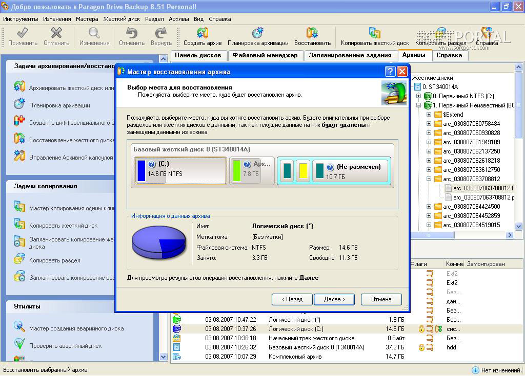525x376 pixels.
Task: Click Копировать жесткий диск toolbar icon
Action: coord(375,33)
